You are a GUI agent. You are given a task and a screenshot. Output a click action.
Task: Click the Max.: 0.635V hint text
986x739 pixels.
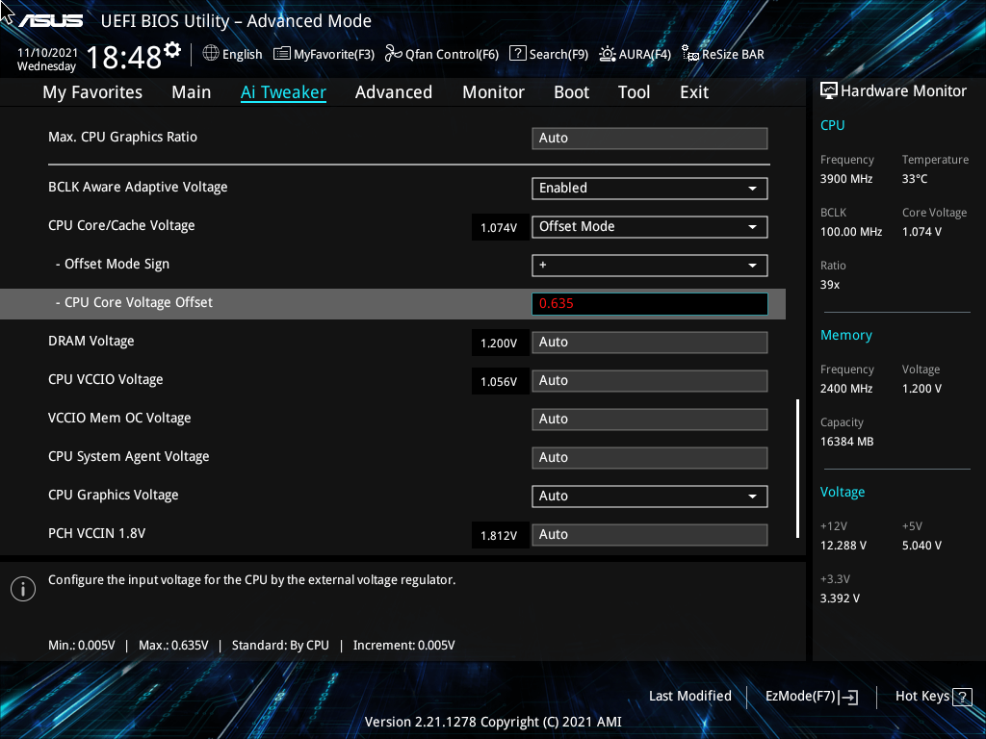173,646
